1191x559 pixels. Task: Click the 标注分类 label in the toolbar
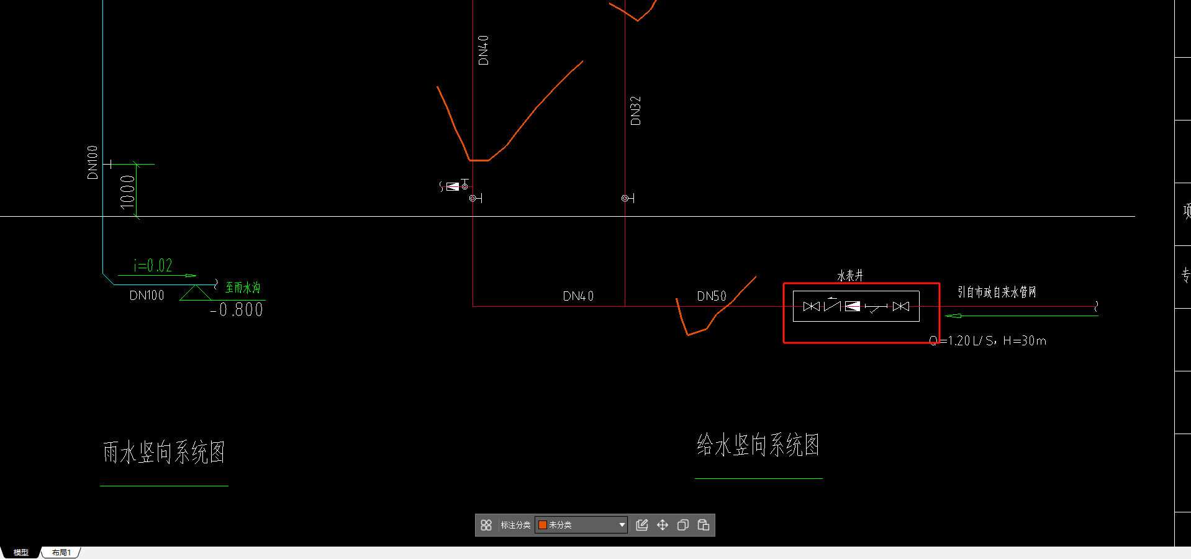[516, 525]
